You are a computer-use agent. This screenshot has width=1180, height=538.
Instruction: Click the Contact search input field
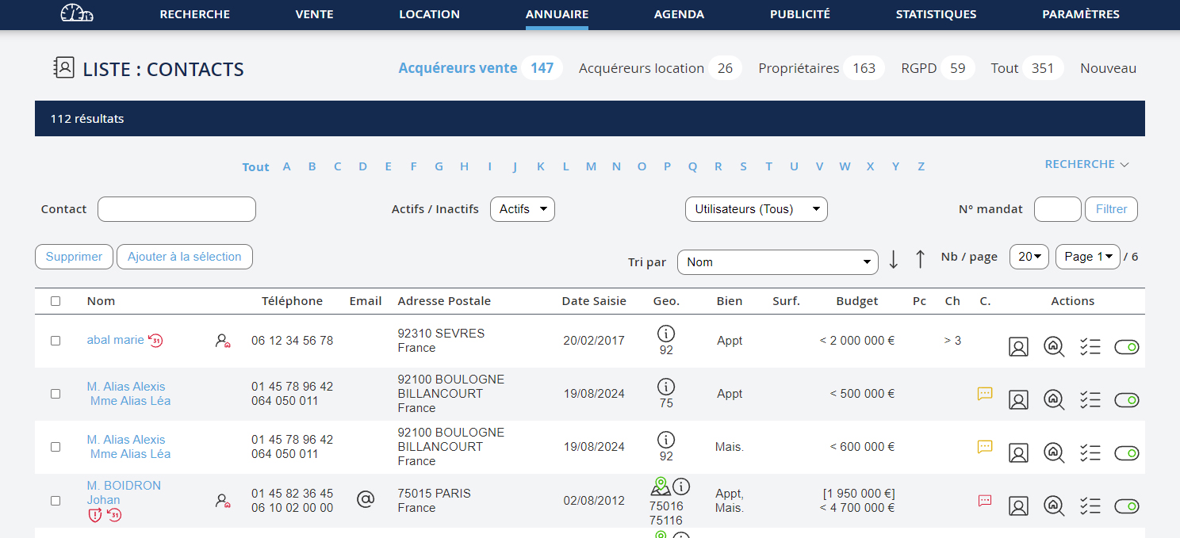(177, 209)
